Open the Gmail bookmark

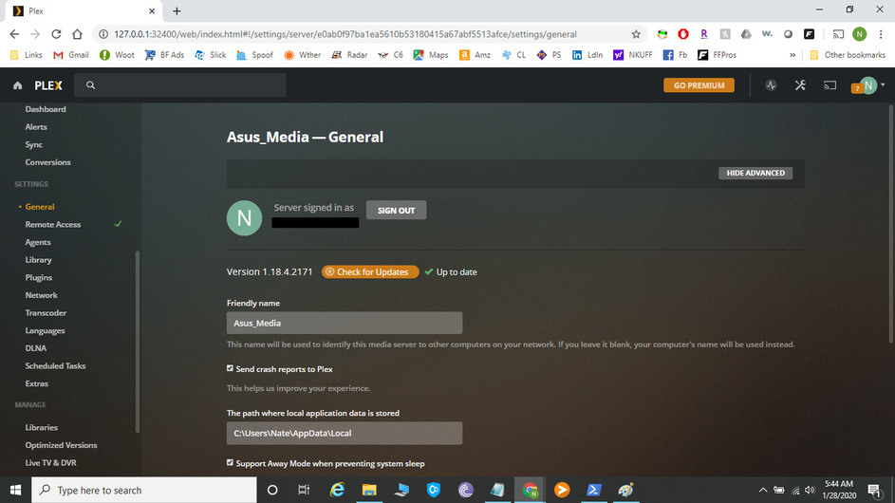(x=71, y=55)
